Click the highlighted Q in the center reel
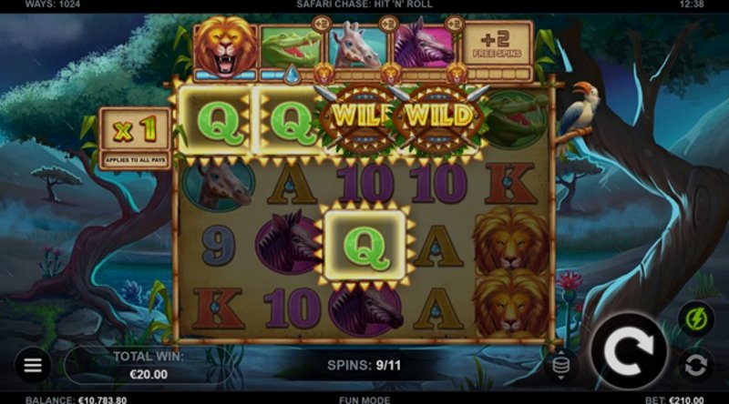 coord(365,246)
